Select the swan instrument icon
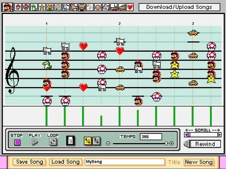The height and width of the screenshot is (169, 226). click(x=90, y=7)
